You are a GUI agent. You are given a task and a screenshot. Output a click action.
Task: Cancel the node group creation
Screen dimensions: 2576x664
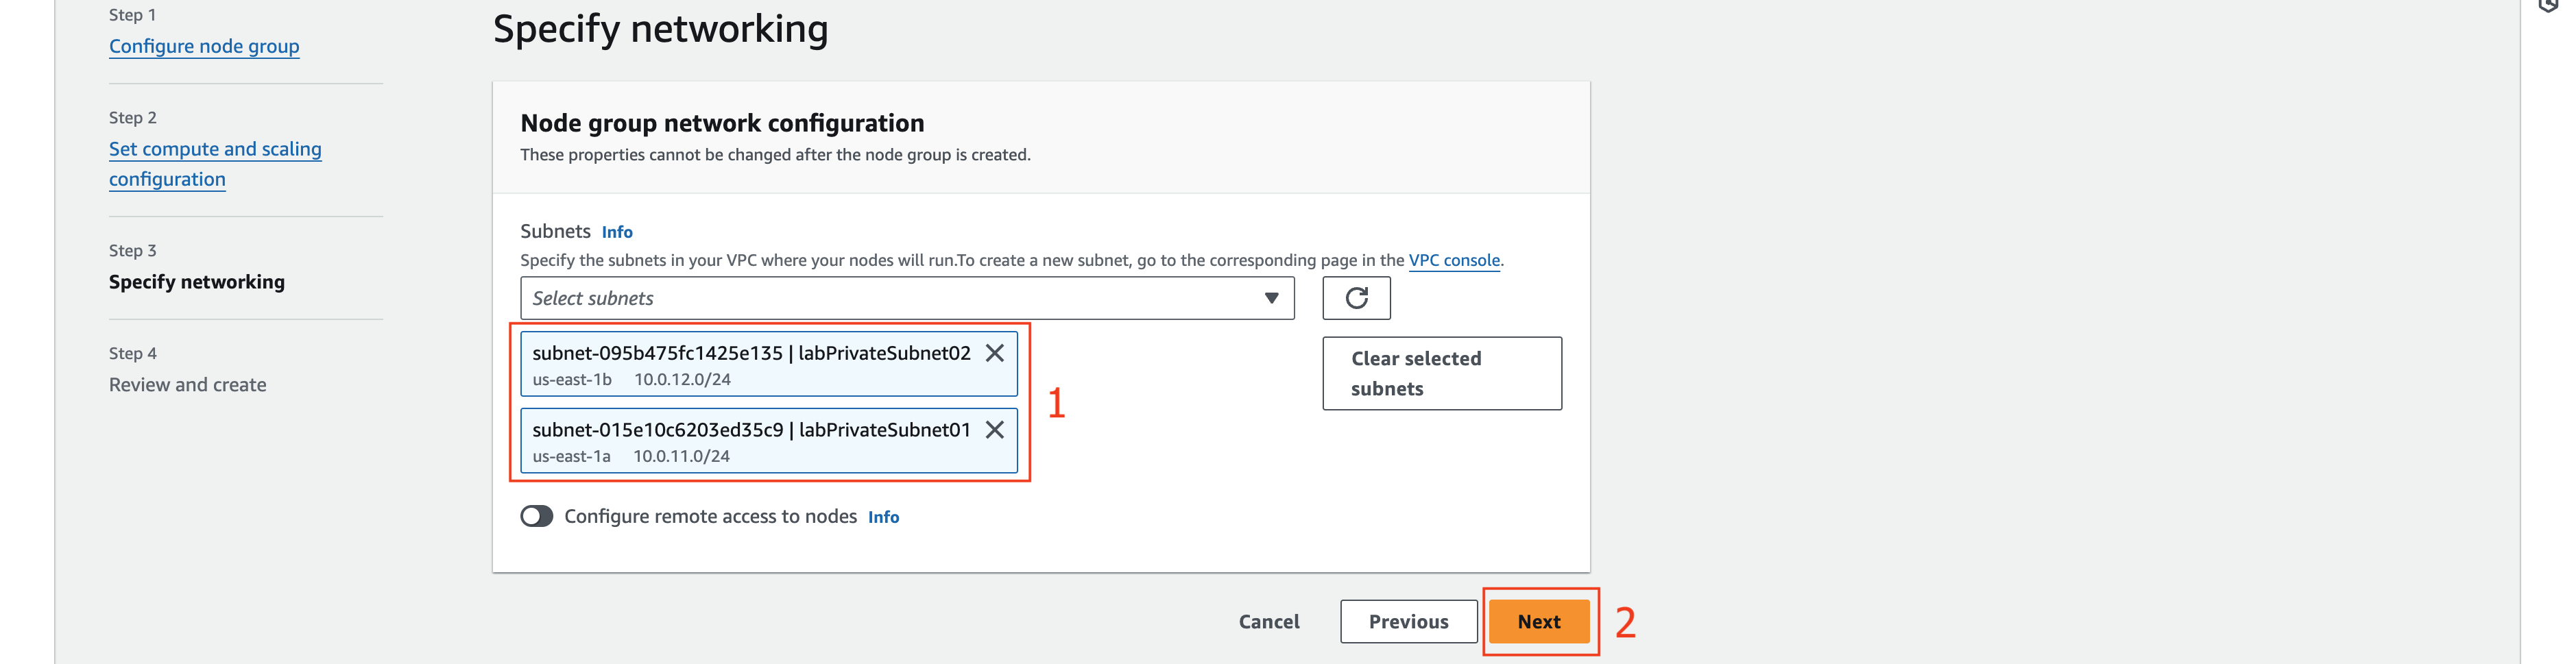pos(1269,622)
